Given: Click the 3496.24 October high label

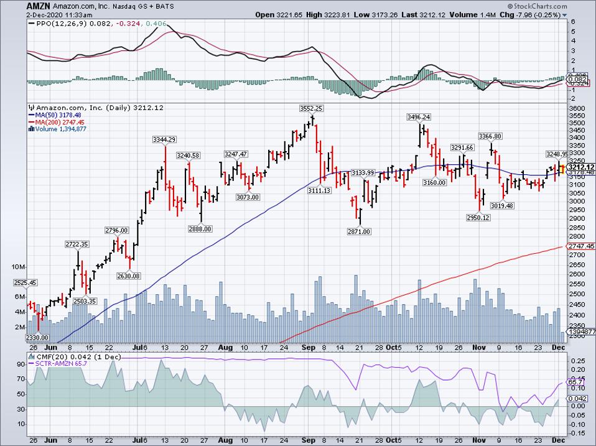Looking at the screenshot, I should coord(419,117).
